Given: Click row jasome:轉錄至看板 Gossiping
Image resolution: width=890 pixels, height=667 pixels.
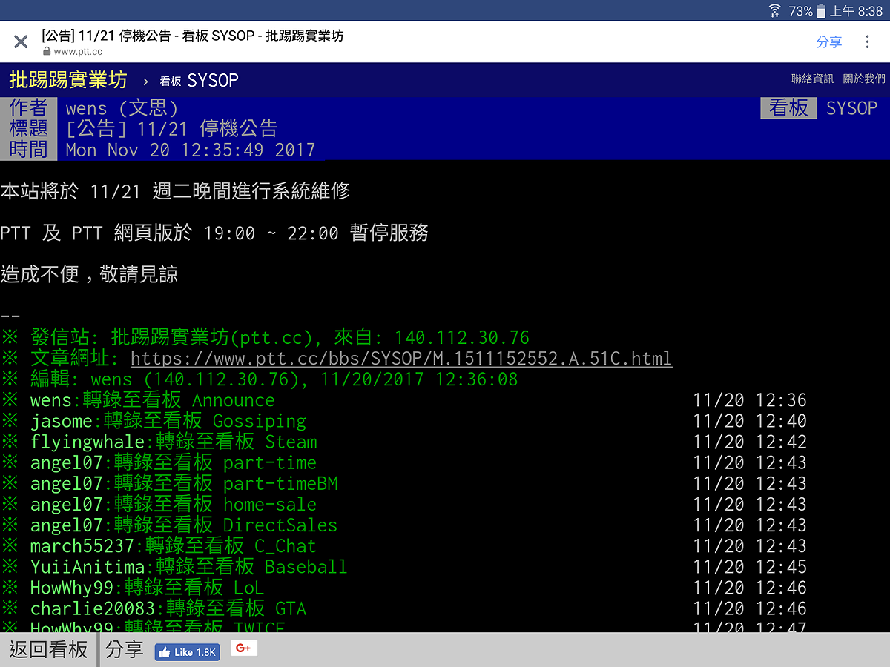Looking at the screenshot, I should [403, 421].
